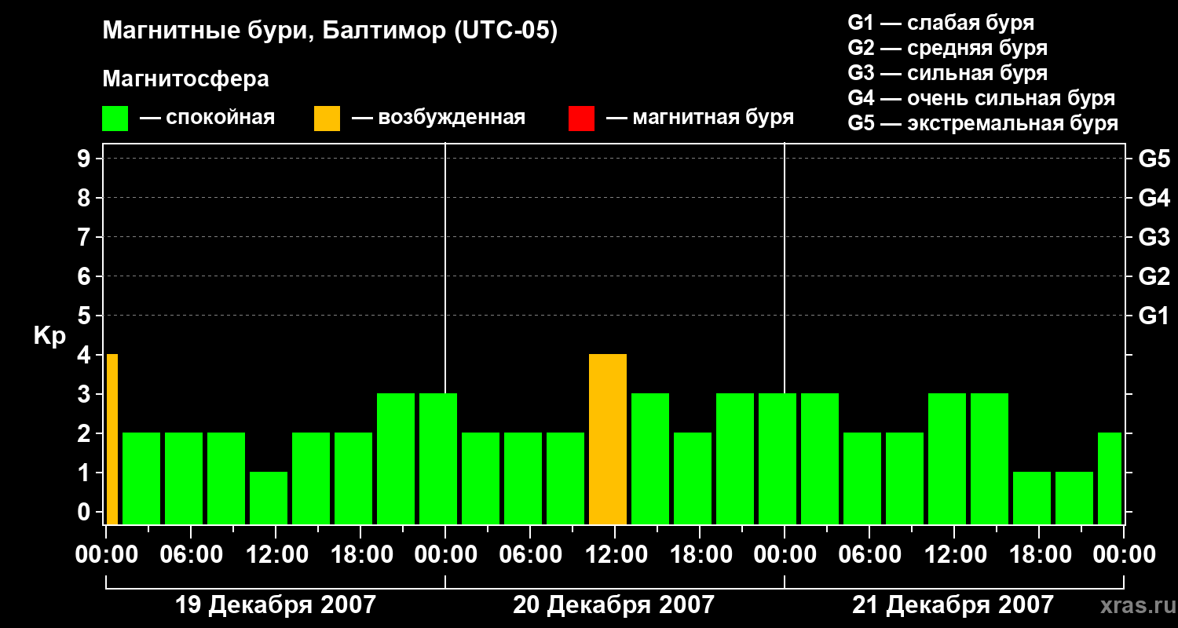Click the '21 Декабря 2007' date label
Viewport: 1178px width, 628px height.
tap(953, 605)
